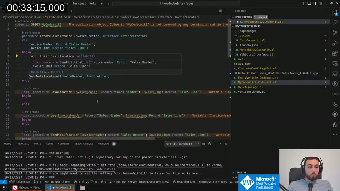Image resolution: width=340 pixels, height=191 pixels.
Task: Open the Extensions view
Action: (335, 53)
